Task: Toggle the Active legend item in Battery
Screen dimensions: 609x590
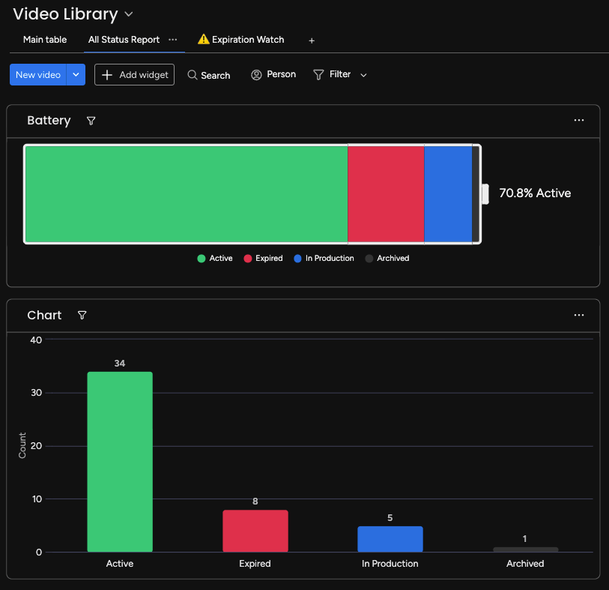Action: (215, 259)
